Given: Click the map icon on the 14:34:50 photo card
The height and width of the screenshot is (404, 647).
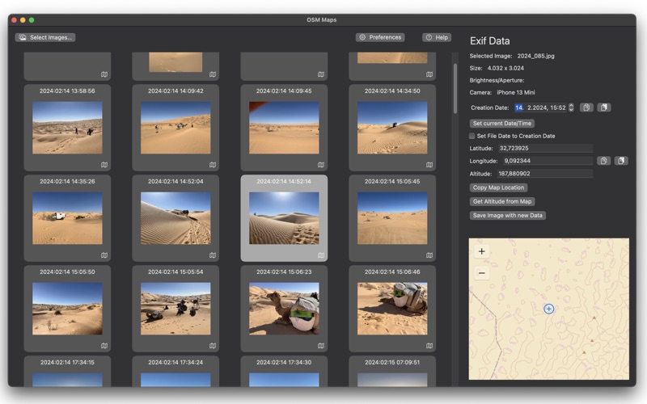Looking at the screenshot, I should [429, 165].
